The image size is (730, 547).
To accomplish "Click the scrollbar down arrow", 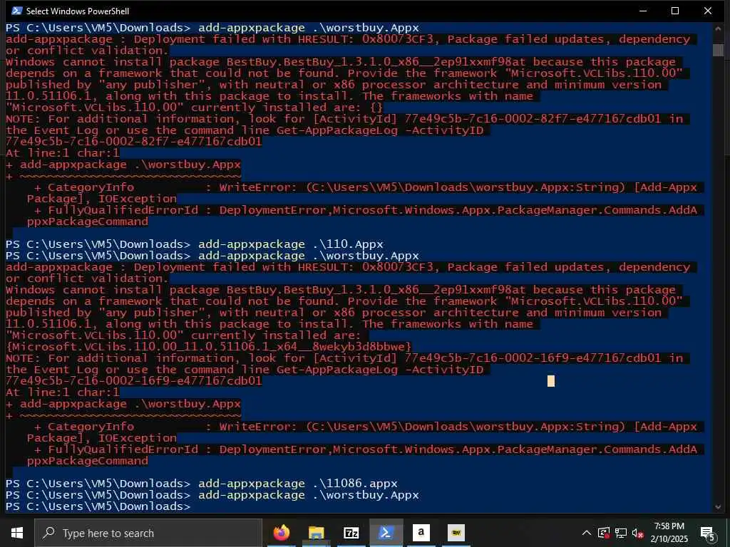I will point(718,507).
